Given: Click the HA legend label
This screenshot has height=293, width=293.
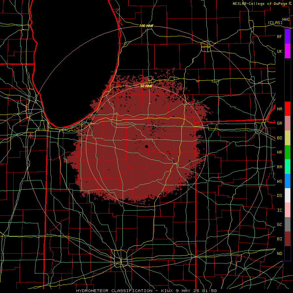Looking at the screenshot, I should [x=279, y=109].
